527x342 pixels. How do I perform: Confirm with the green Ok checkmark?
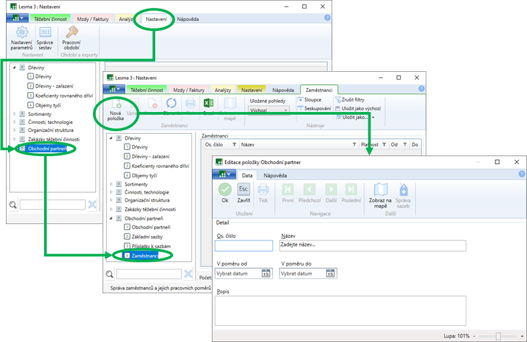[x=225, y=190]
